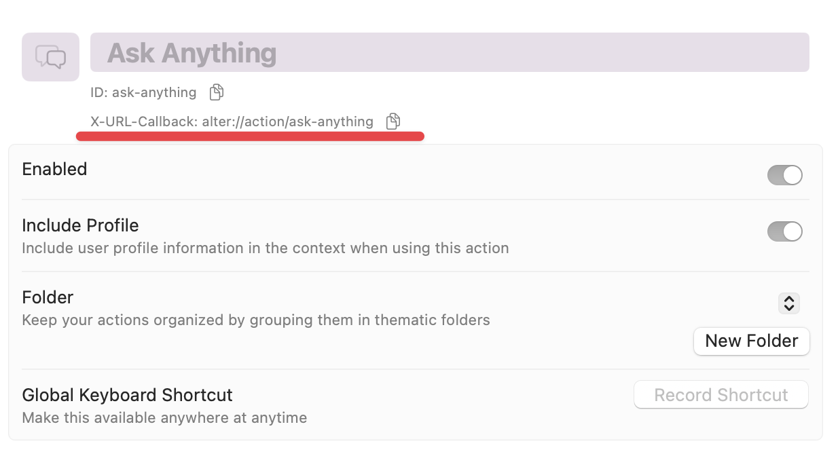The height and width of the screenshot is (471, 838).
Task: Click the Enabled row label
Action: tap(54, 169)
